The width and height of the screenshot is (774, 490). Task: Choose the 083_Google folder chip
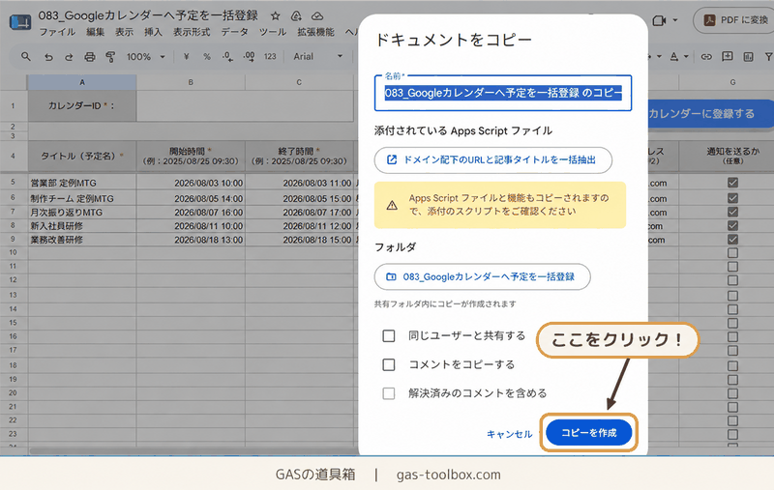[482, 276]
